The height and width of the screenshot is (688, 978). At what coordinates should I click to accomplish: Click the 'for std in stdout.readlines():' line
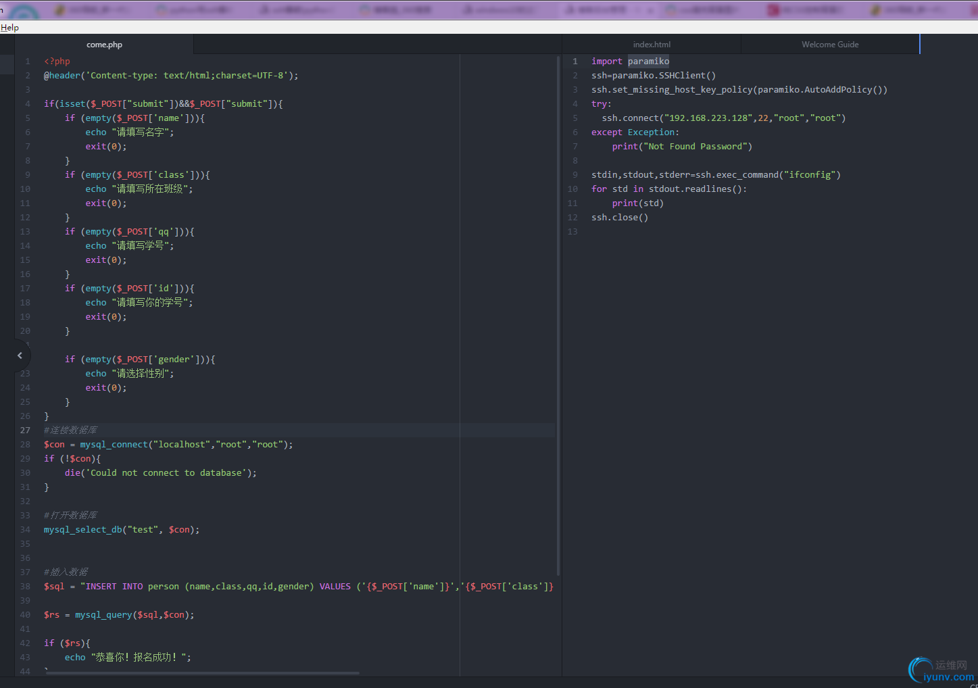pos(669,189)
